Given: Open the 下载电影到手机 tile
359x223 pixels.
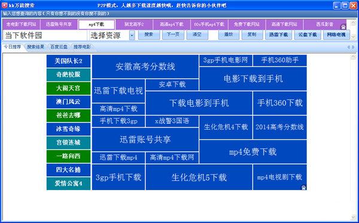Looking at the screenshot, I should (199, 103).
